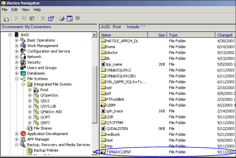The height and width of the screenshot is (158, 236).
Task: Sort by the Name column header
Action: click(x=123, y=35)
